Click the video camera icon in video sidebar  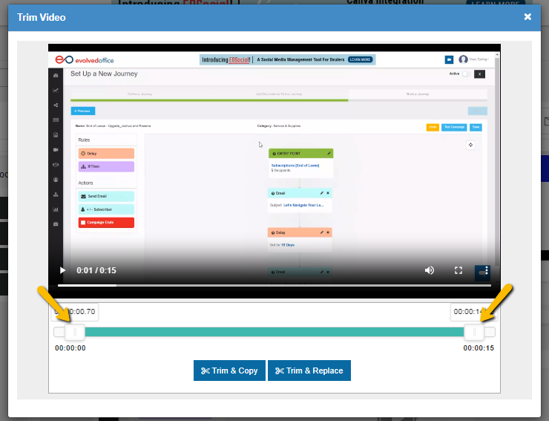(56, 150)
